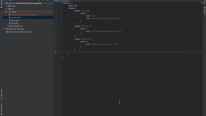Click the Procfile file icon
206x116 pixels.
pos(9,23)
